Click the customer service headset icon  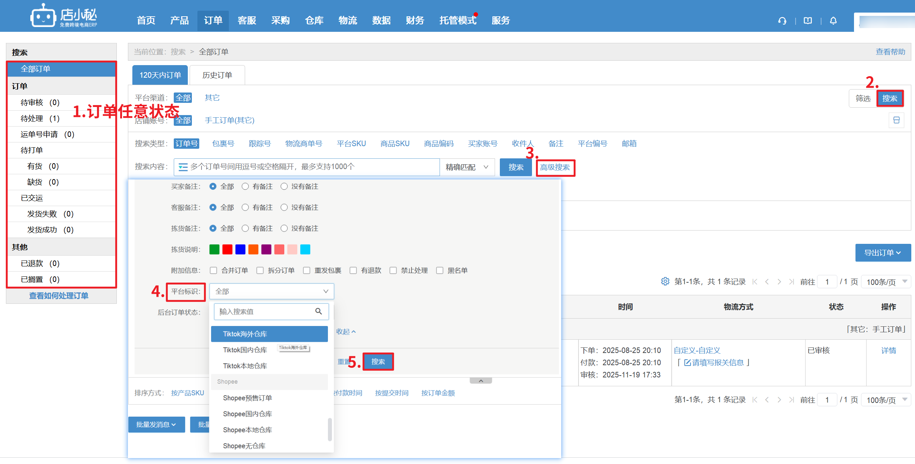pos(782,21)
